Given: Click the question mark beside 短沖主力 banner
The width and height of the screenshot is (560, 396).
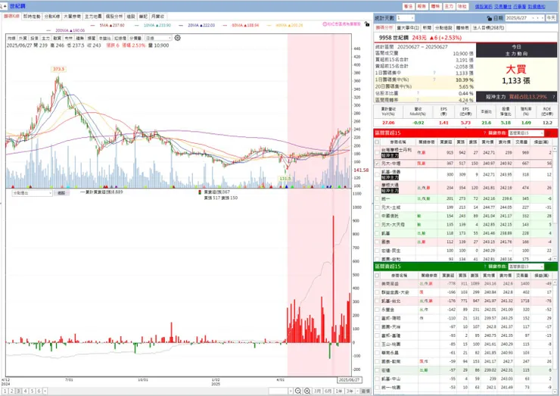Looking at the screenshot, I should pyautogui.click(x=554, y=97).
